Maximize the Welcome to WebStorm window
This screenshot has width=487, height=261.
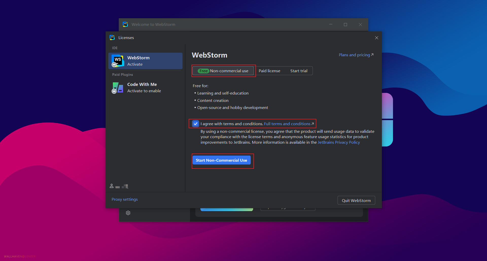point(345,25)
